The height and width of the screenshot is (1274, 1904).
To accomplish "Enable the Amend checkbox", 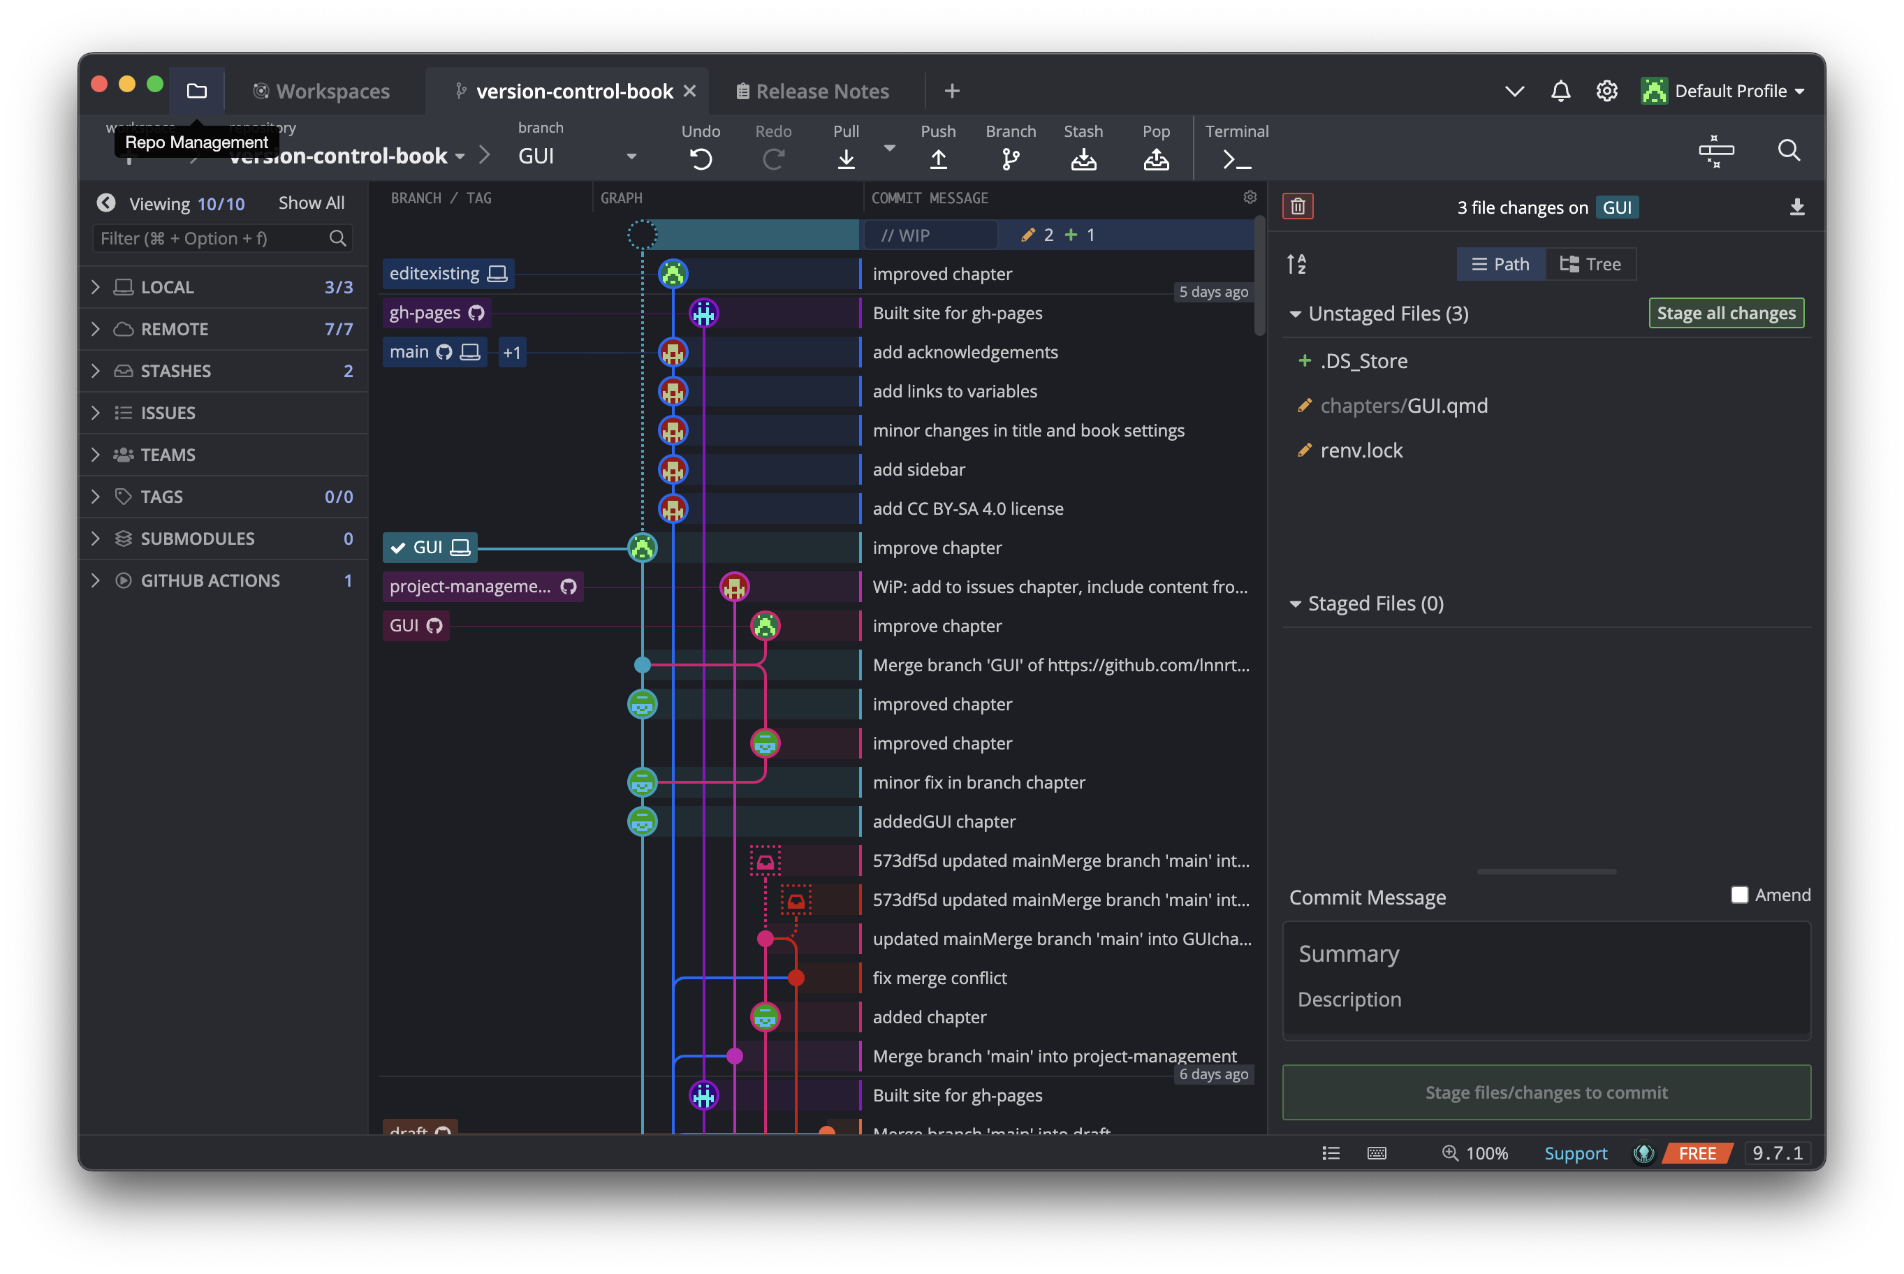I will tap(1739, 895).
